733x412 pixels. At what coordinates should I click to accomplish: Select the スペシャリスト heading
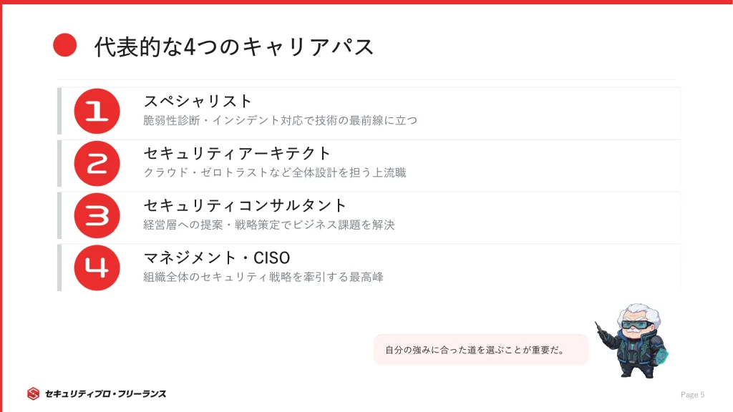pos(198,101)
